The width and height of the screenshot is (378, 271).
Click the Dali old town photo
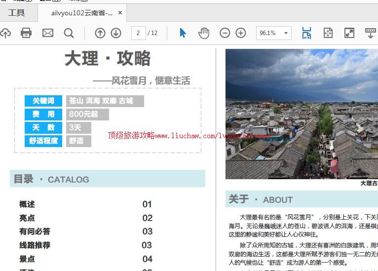pyautogui.click(x=302, y=114)
